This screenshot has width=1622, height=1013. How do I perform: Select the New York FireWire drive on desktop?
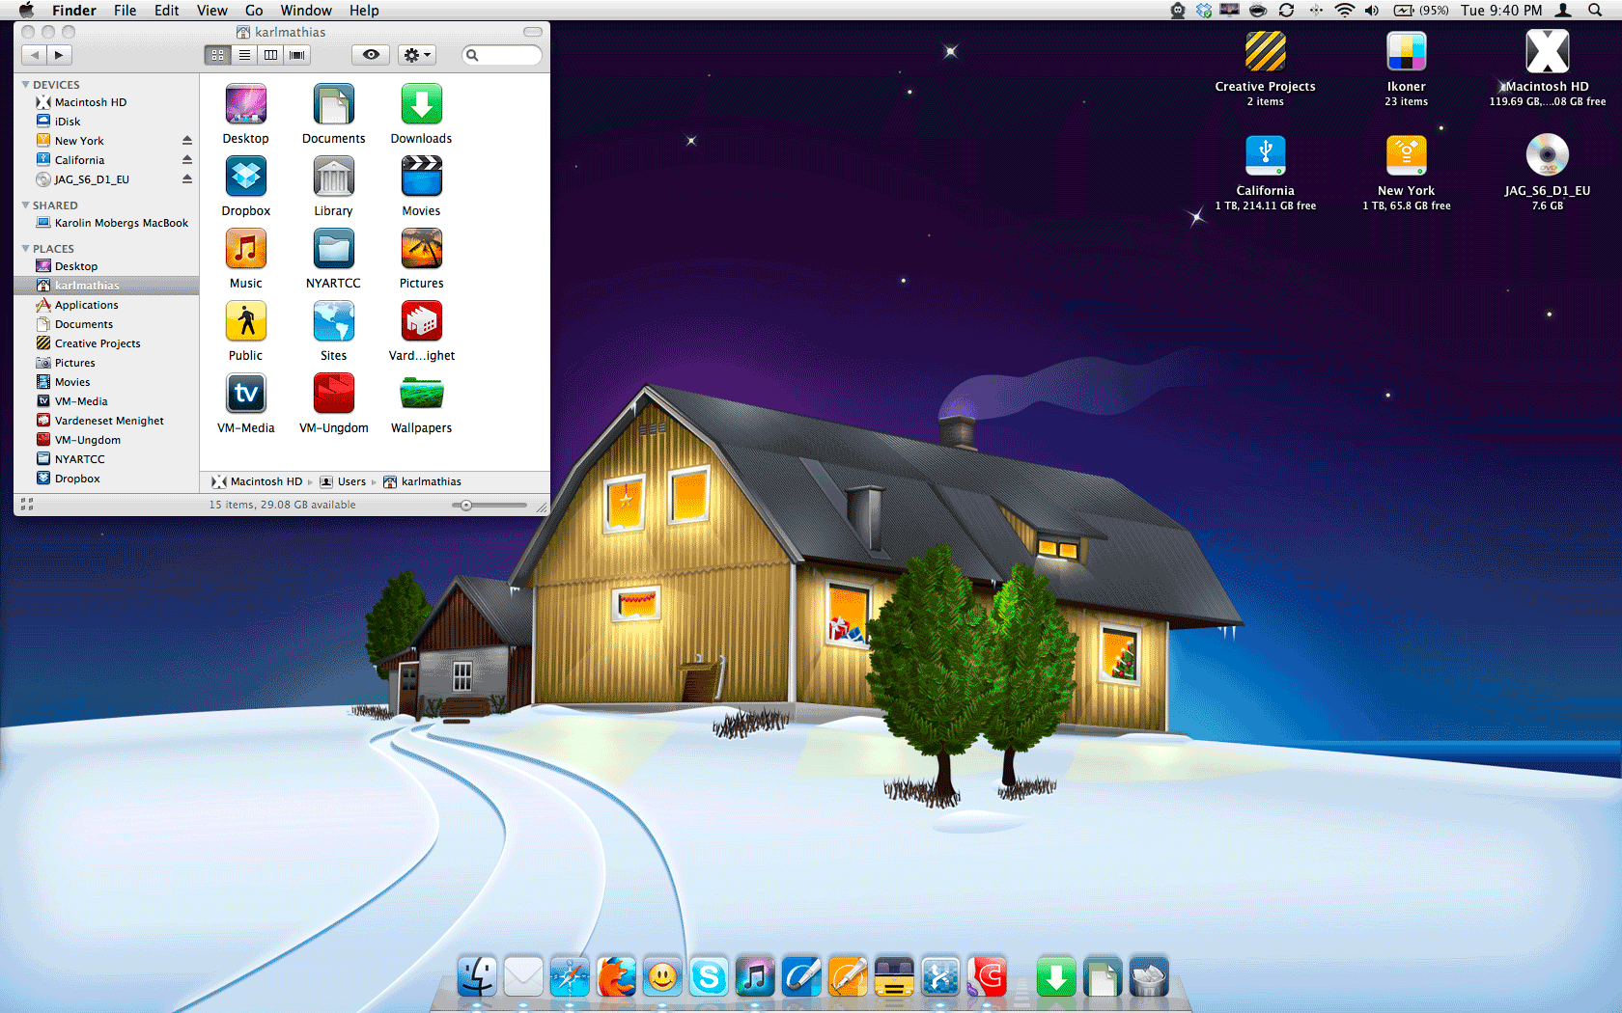click(x=1406, y=155)
